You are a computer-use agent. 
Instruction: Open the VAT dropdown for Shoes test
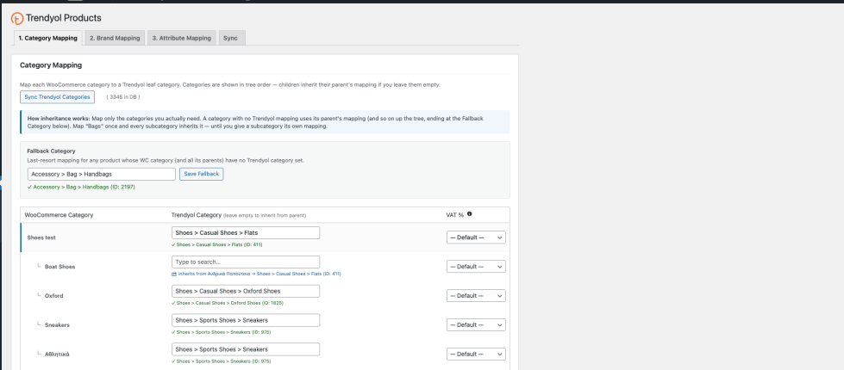476,237
